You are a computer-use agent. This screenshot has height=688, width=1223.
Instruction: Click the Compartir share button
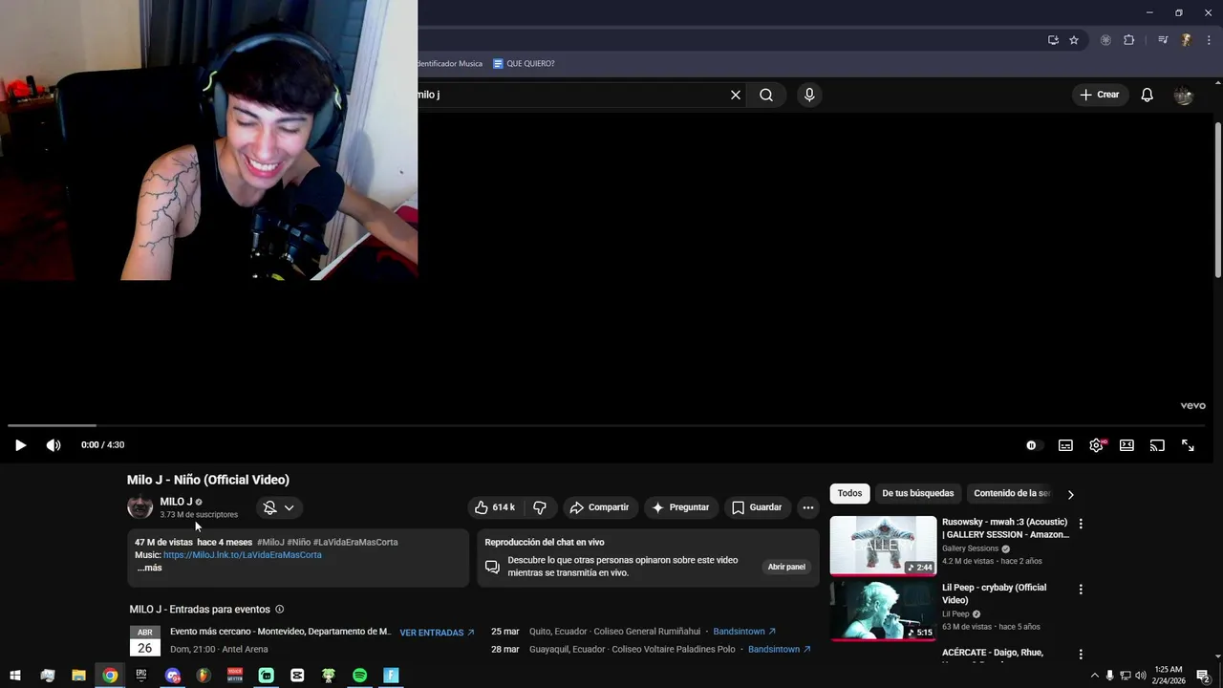(x=599, y=507)
